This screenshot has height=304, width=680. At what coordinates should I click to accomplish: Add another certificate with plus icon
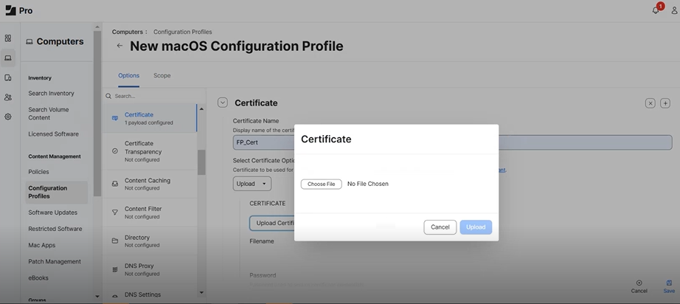[x=665, y=103]
